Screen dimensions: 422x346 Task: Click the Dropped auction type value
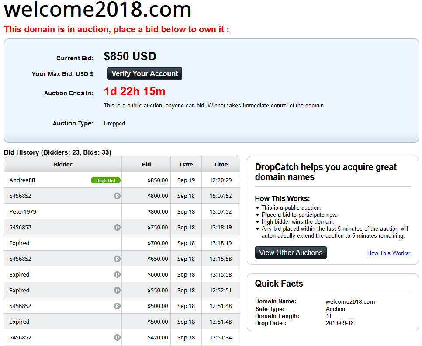point(114,124)
